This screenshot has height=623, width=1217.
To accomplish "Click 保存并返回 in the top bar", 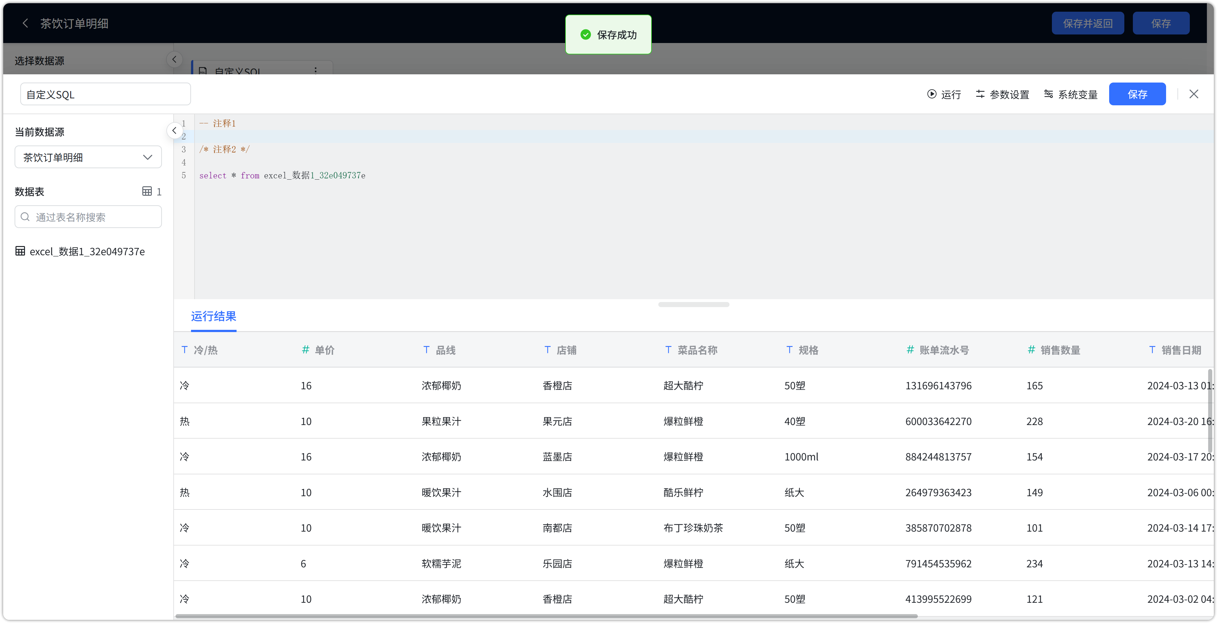I will click(1088, 23).
